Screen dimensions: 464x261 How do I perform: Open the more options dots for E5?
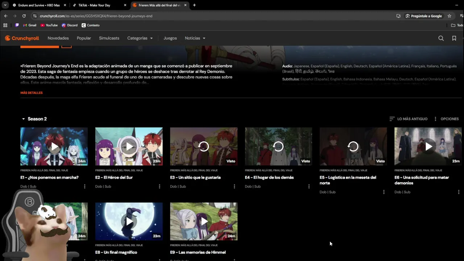(384, 192)
